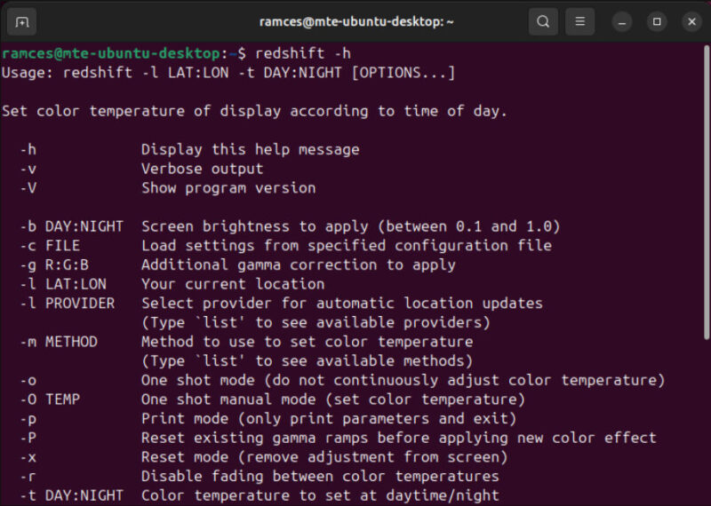This screenshot has height=506, width=711.
Task: Click the '-c FILE' option
Action: [50, 246]
